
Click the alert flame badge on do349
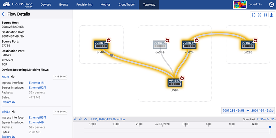[167, 40]
